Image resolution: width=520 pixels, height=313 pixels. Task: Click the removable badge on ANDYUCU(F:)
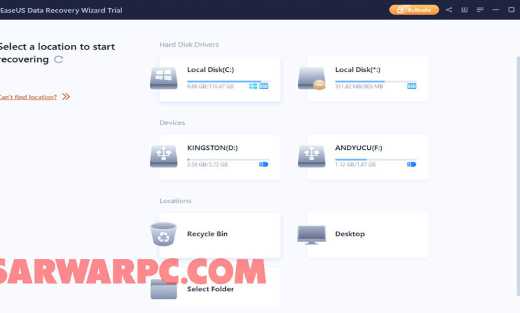[411, 164]
